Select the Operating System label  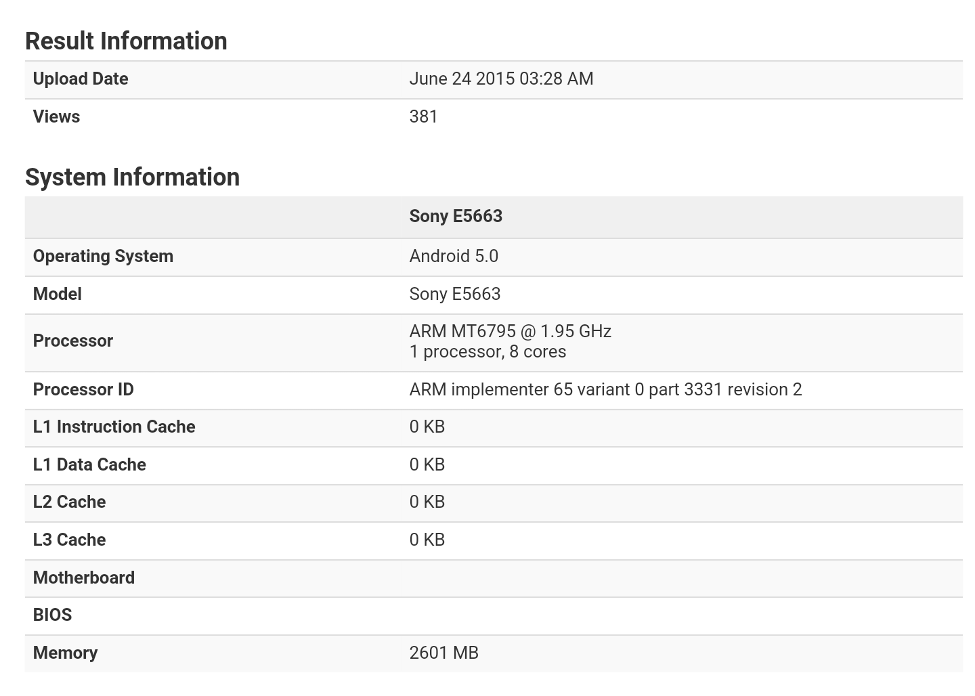(103, 257)
